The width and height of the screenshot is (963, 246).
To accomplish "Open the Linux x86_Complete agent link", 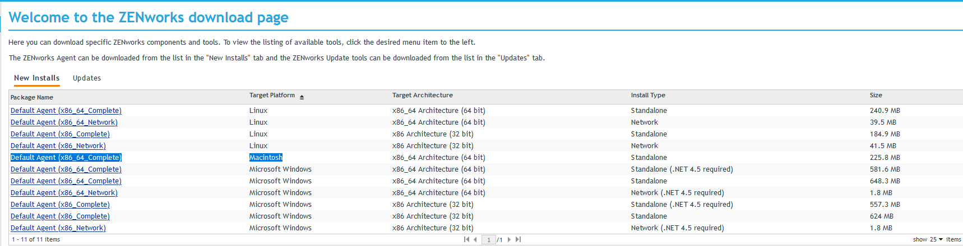I will click(60, 134).
